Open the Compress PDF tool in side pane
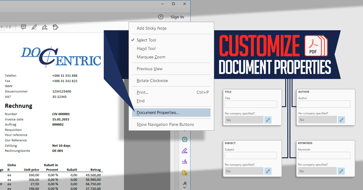 185,139
